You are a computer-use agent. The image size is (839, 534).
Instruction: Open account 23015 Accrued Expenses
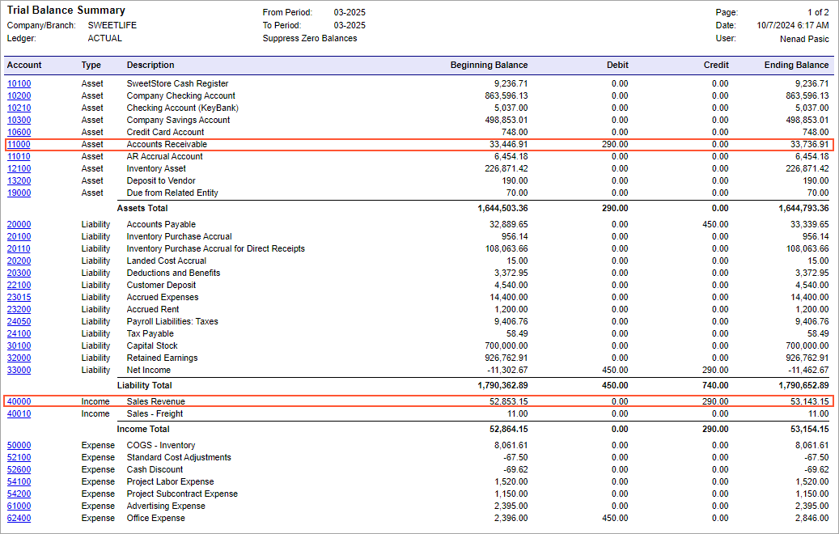(x=19, y=297)
